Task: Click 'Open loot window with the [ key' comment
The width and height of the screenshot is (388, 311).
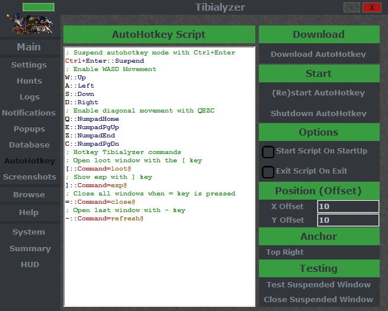Action: pos(134,161)
